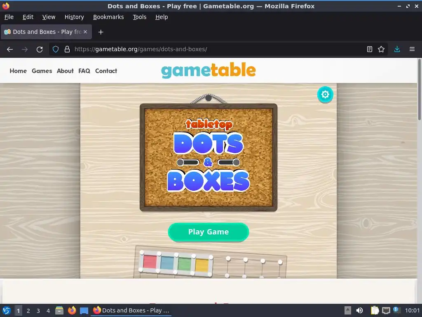422x317 pixels.
Task: Click the page vertical scrollbar
Action: (419, 90)
